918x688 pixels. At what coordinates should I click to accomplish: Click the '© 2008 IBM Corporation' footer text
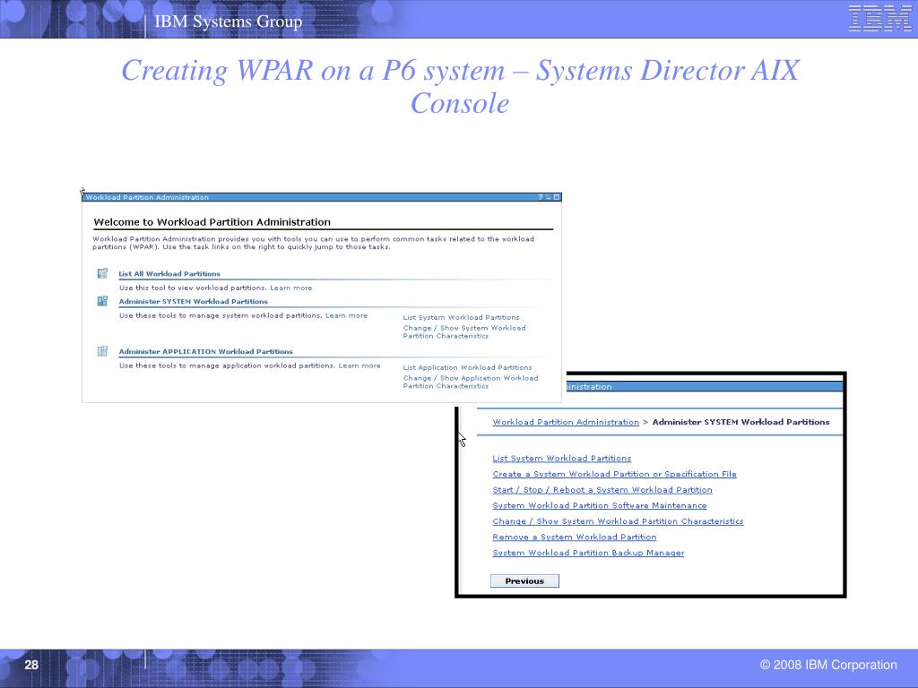click(828, 665)
